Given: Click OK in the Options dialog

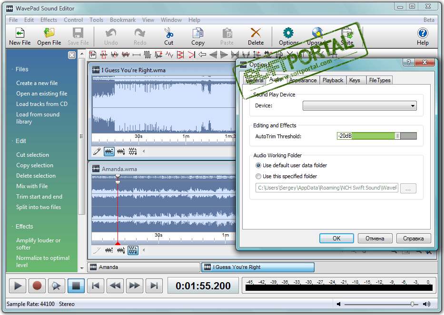Looking at the screenshot, I should (x=336, y=239).
